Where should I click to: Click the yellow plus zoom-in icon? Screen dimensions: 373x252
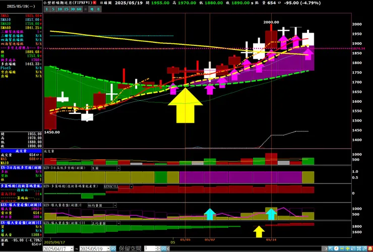348,248
